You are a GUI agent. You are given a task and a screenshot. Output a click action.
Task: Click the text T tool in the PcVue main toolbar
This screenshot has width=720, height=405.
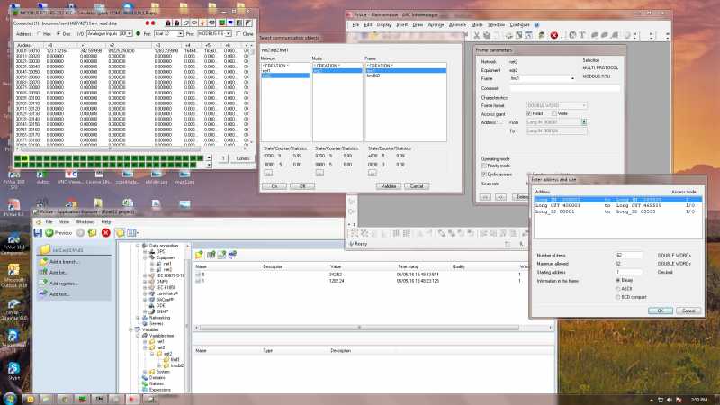point(582,35)
